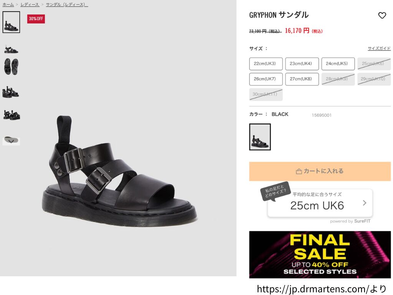Add GRYPHON sandal to wishlist heart icon
The height and width of the screenshot is (295, 393).
(x=382, y=15)
